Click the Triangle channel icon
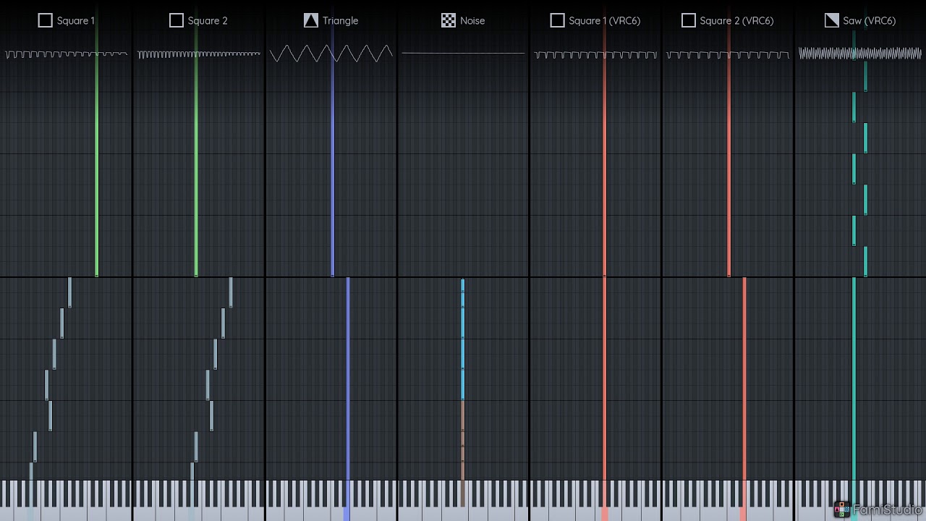Viewport: 926px width, 521px height. pyautogui.click(x=311, y=20)
